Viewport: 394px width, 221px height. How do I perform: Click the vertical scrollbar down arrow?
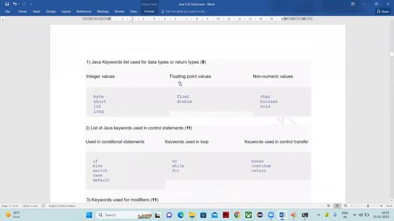point(392,201)
